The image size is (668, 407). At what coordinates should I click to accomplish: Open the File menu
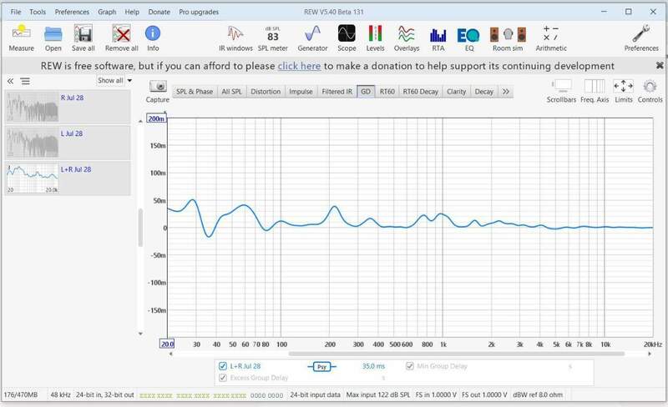[x=16, y=12]
